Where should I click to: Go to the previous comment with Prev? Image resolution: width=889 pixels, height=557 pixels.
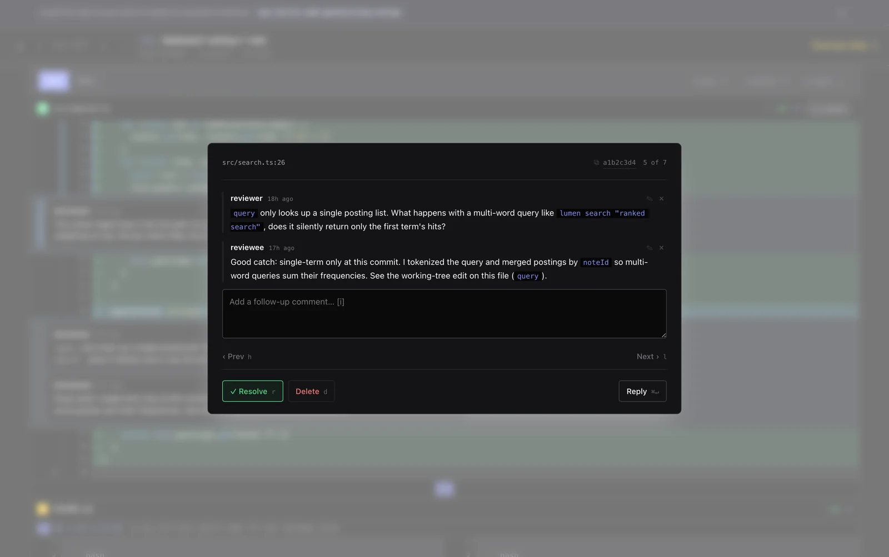(x=237, y=357)
